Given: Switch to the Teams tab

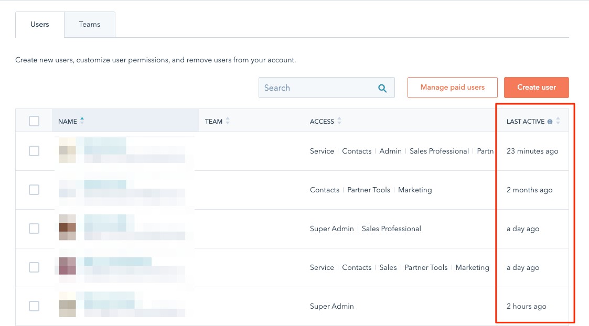Looking at the screenshot, I should pos(89,24).
